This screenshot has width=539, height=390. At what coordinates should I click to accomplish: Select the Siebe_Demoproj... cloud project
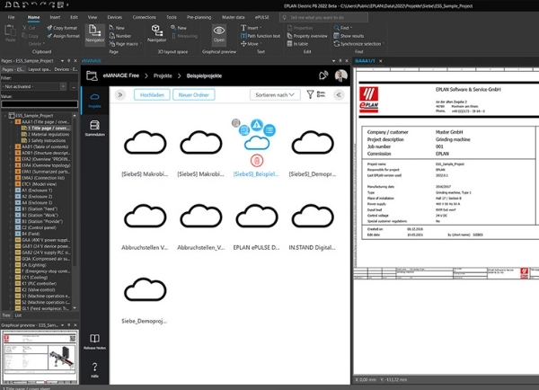coord(145,301)
